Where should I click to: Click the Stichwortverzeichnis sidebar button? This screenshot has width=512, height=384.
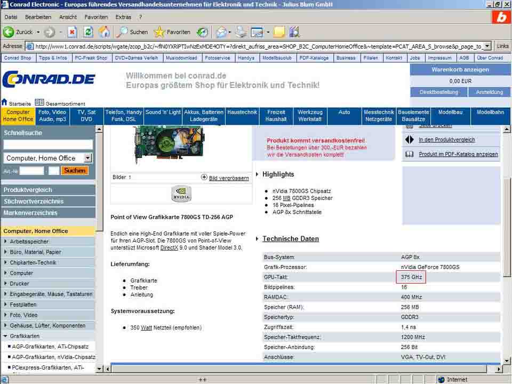pyautogui.click(x=48, y=201)
